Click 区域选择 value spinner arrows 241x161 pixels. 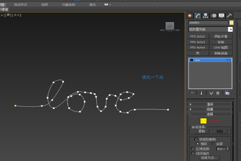click(x=228, y=149)
